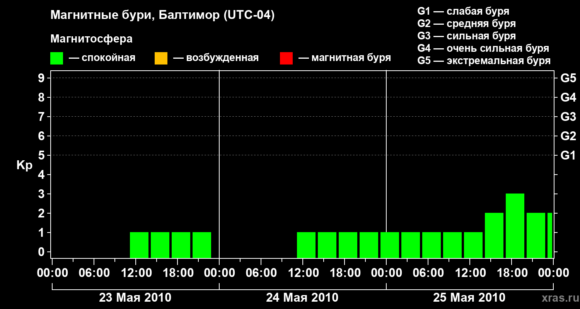Screen dimensions: 580x309
Task: Click the 18:00 bar on 24 Мая
Action: click(348, 245)
